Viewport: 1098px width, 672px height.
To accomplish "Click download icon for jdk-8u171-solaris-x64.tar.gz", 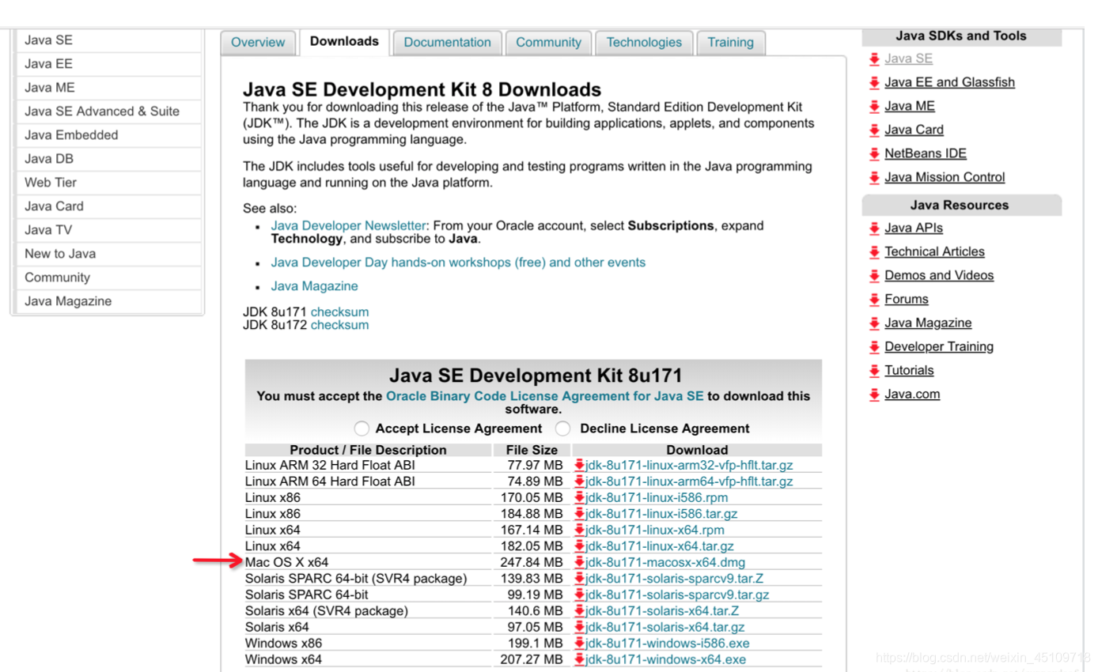I will (x=579, y=627).
